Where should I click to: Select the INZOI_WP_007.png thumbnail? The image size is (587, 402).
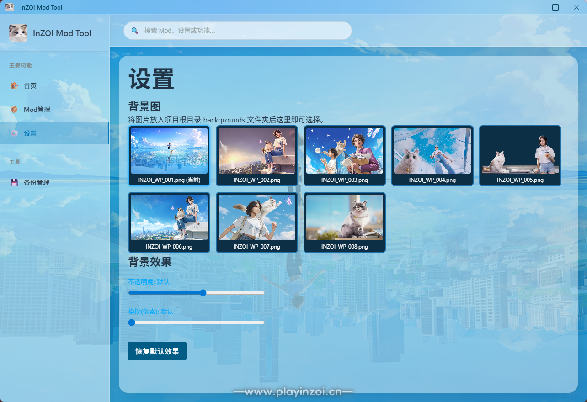[x=257, y=222]
